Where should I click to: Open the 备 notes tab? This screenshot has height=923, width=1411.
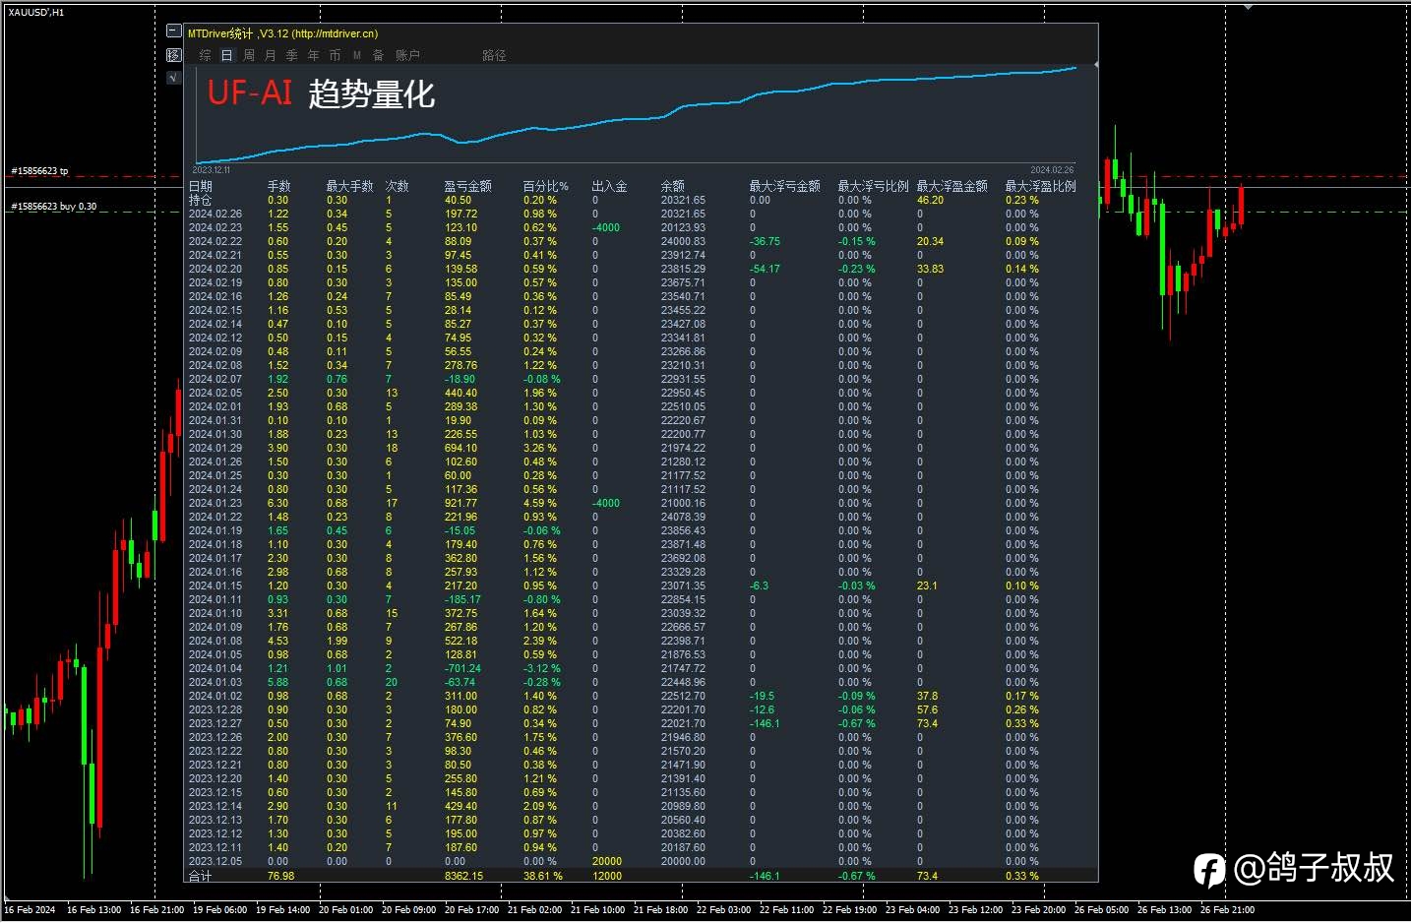tap(378, 56)
